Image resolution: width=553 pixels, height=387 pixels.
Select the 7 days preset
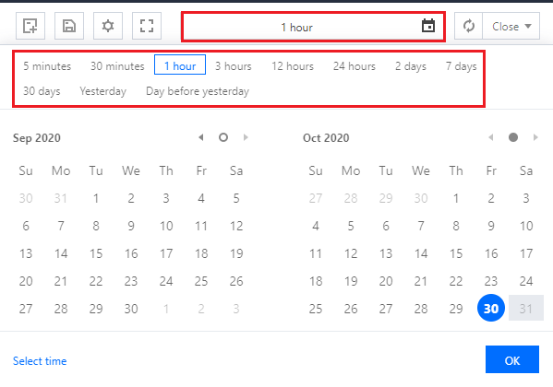461,65
